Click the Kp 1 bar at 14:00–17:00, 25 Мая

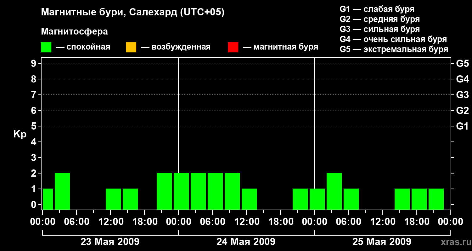pyautogui.click(x=402, y=199)
